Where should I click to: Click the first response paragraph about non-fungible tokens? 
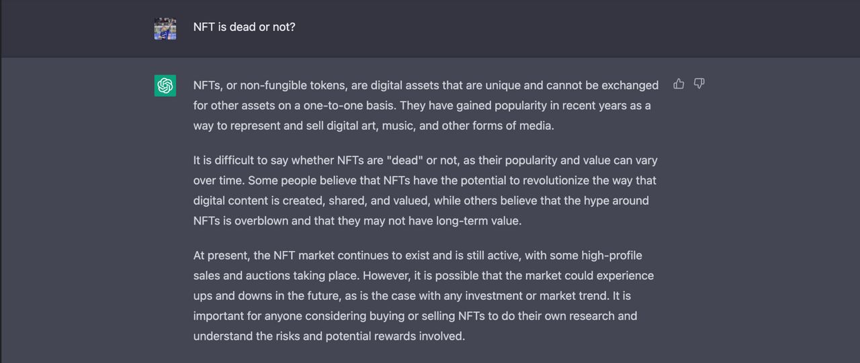(x=423, y=105)
